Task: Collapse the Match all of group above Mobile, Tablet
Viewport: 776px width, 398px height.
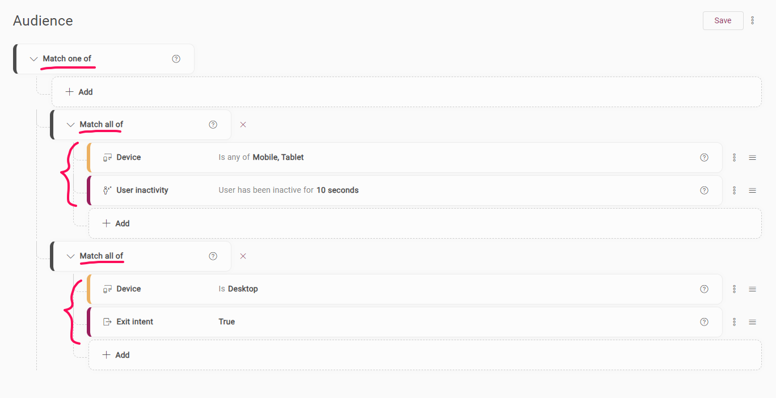Action: click(70, 125)
